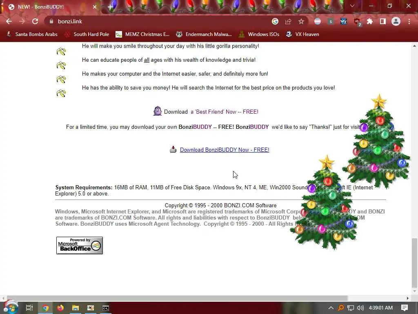Open the blue 'Wr' extension icon

[344, 21]
